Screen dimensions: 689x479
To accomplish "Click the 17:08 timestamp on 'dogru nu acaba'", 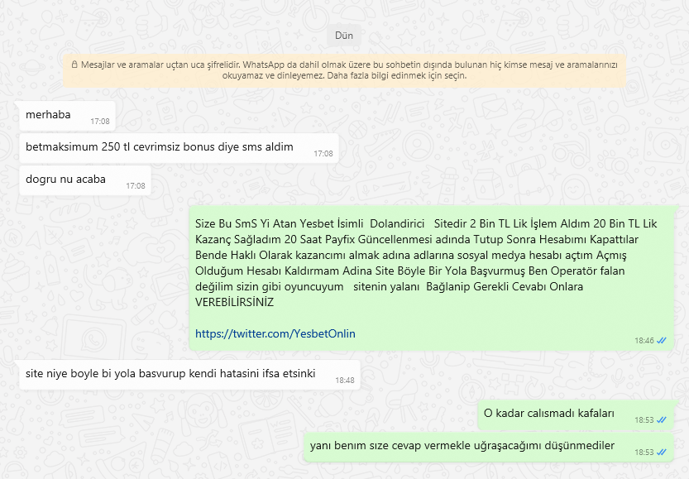I will point(136,186).
